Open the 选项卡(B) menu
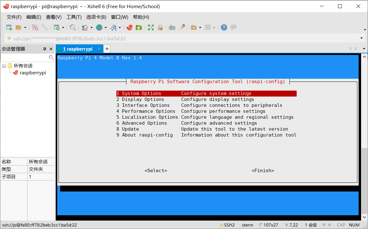 click(x=96, y=17)
